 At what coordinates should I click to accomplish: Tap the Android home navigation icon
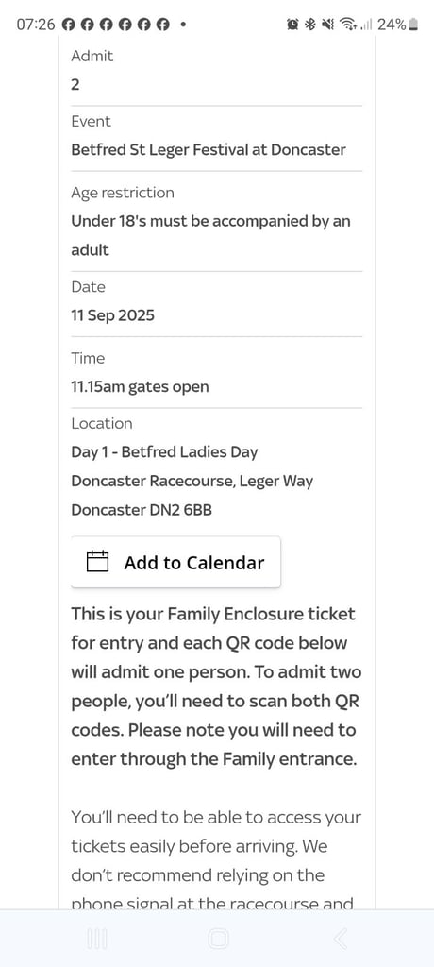[x=218, y=939]
